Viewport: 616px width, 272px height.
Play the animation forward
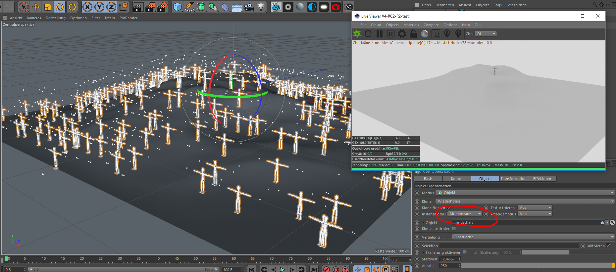[x=282, y=269]
